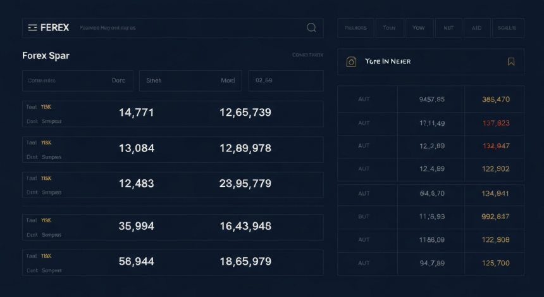The image size is (544, 297).
Task: Click the camera icon in Yore IN Nefer panel
Action: point(352,62)
